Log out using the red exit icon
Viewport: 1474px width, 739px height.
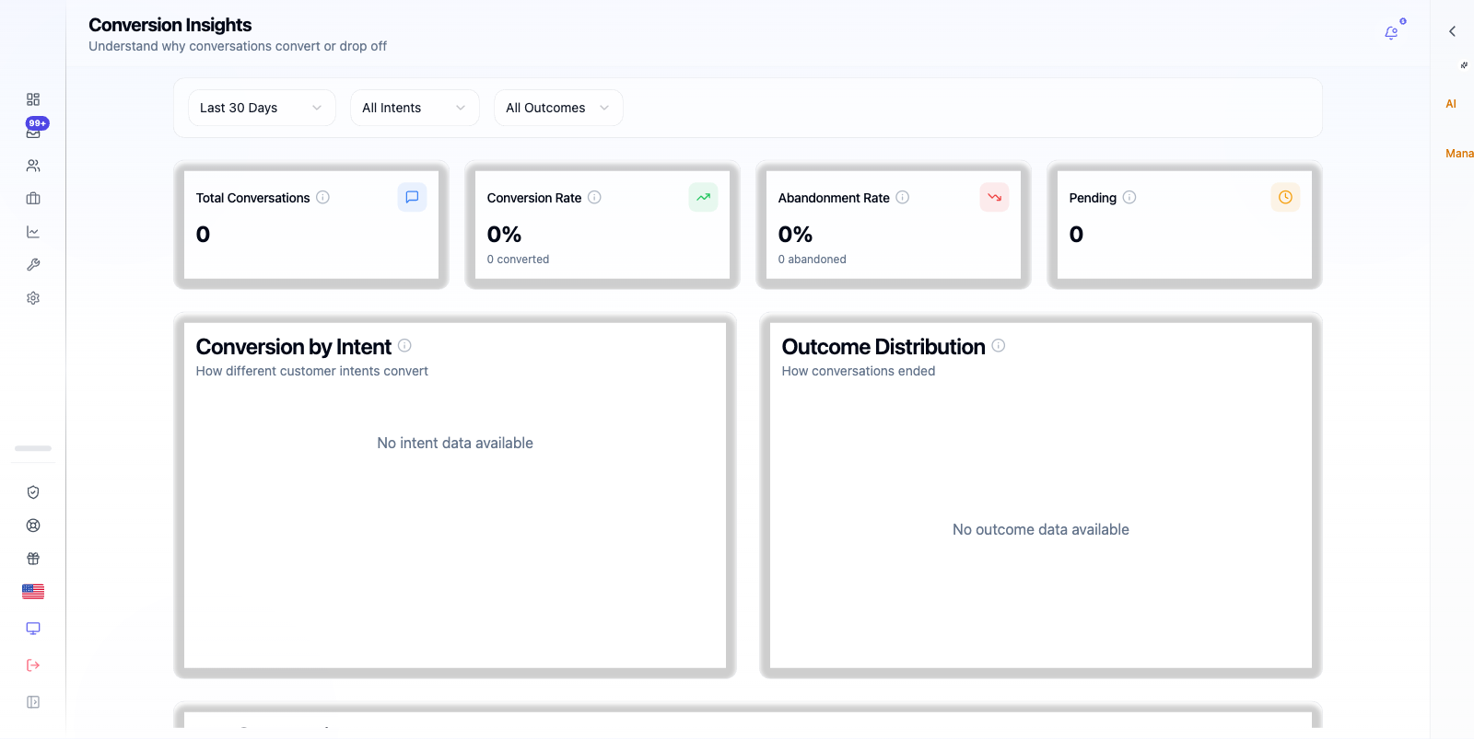(33, 665)
